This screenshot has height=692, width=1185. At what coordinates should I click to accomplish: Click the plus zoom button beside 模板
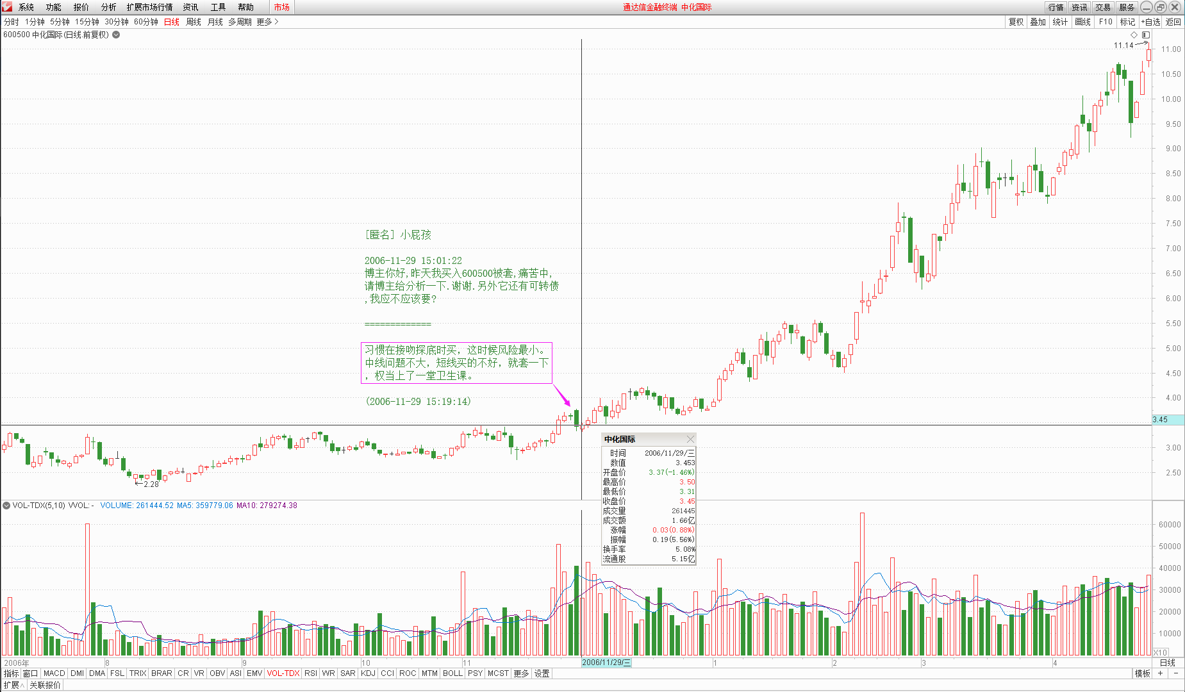[1160, 673]
